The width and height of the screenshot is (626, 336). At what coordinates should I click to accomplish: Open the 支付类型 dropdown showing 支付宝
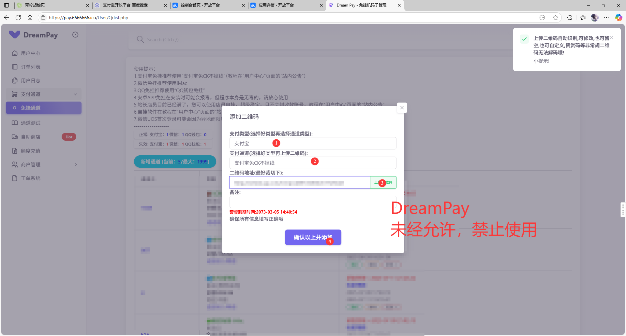click(312, 143)
